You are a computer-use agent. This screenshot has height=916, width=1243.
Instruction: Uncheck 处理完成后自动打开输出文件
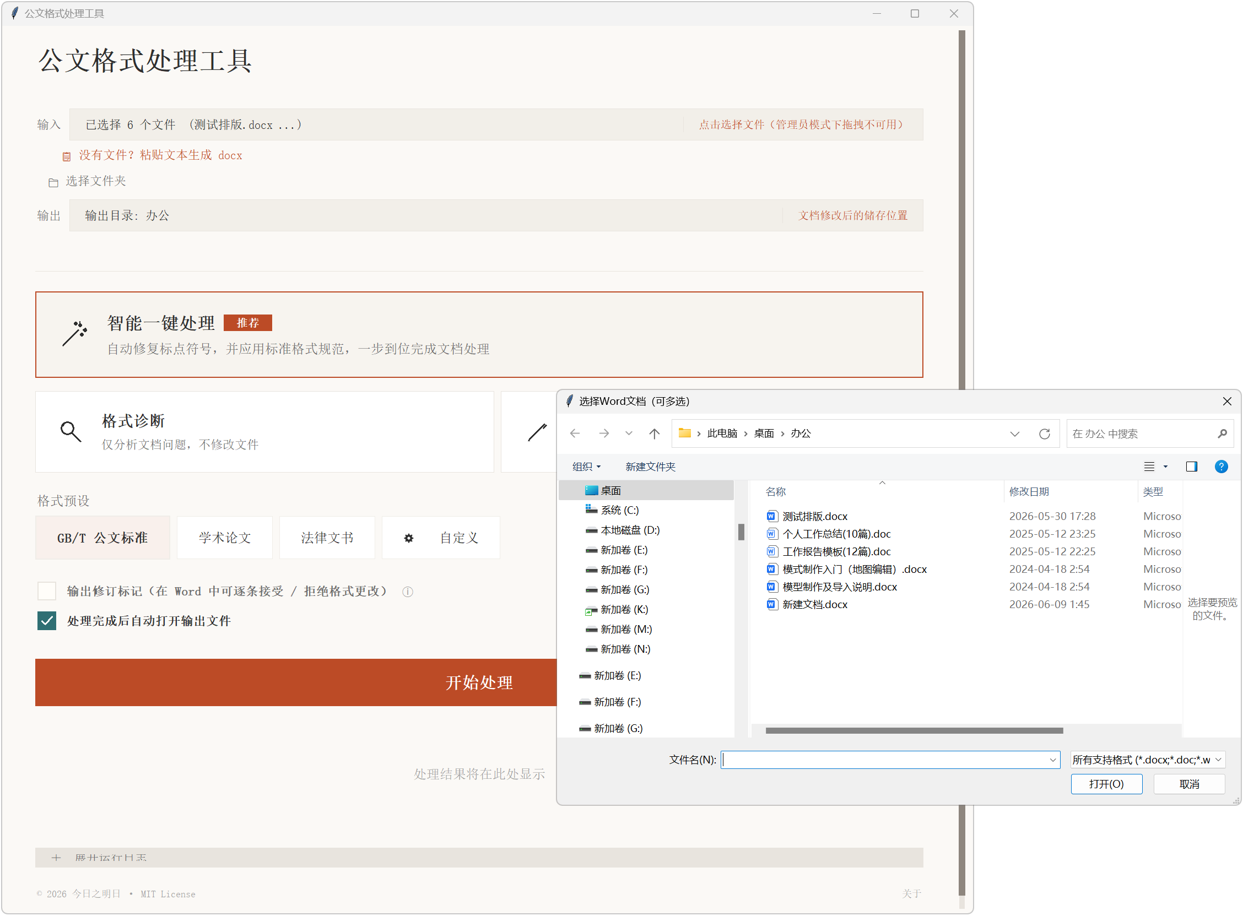pyautogui.click(x=47, y=621)
